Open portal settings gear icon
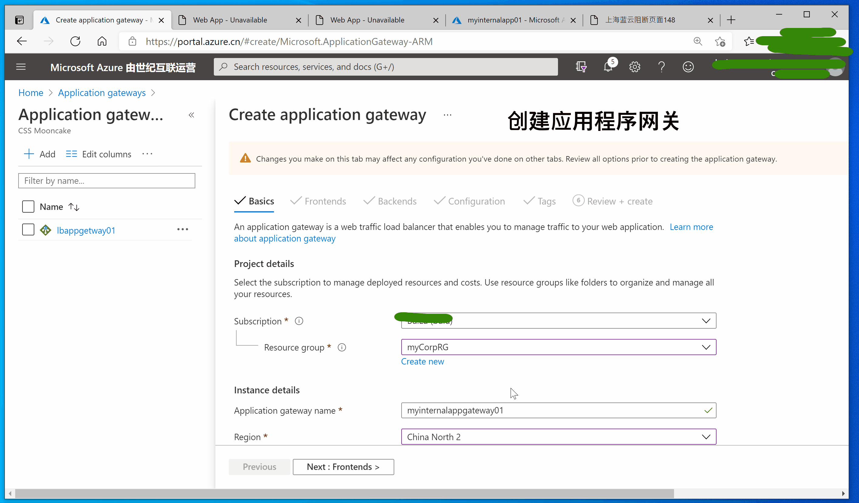 (x=634, y=67)
